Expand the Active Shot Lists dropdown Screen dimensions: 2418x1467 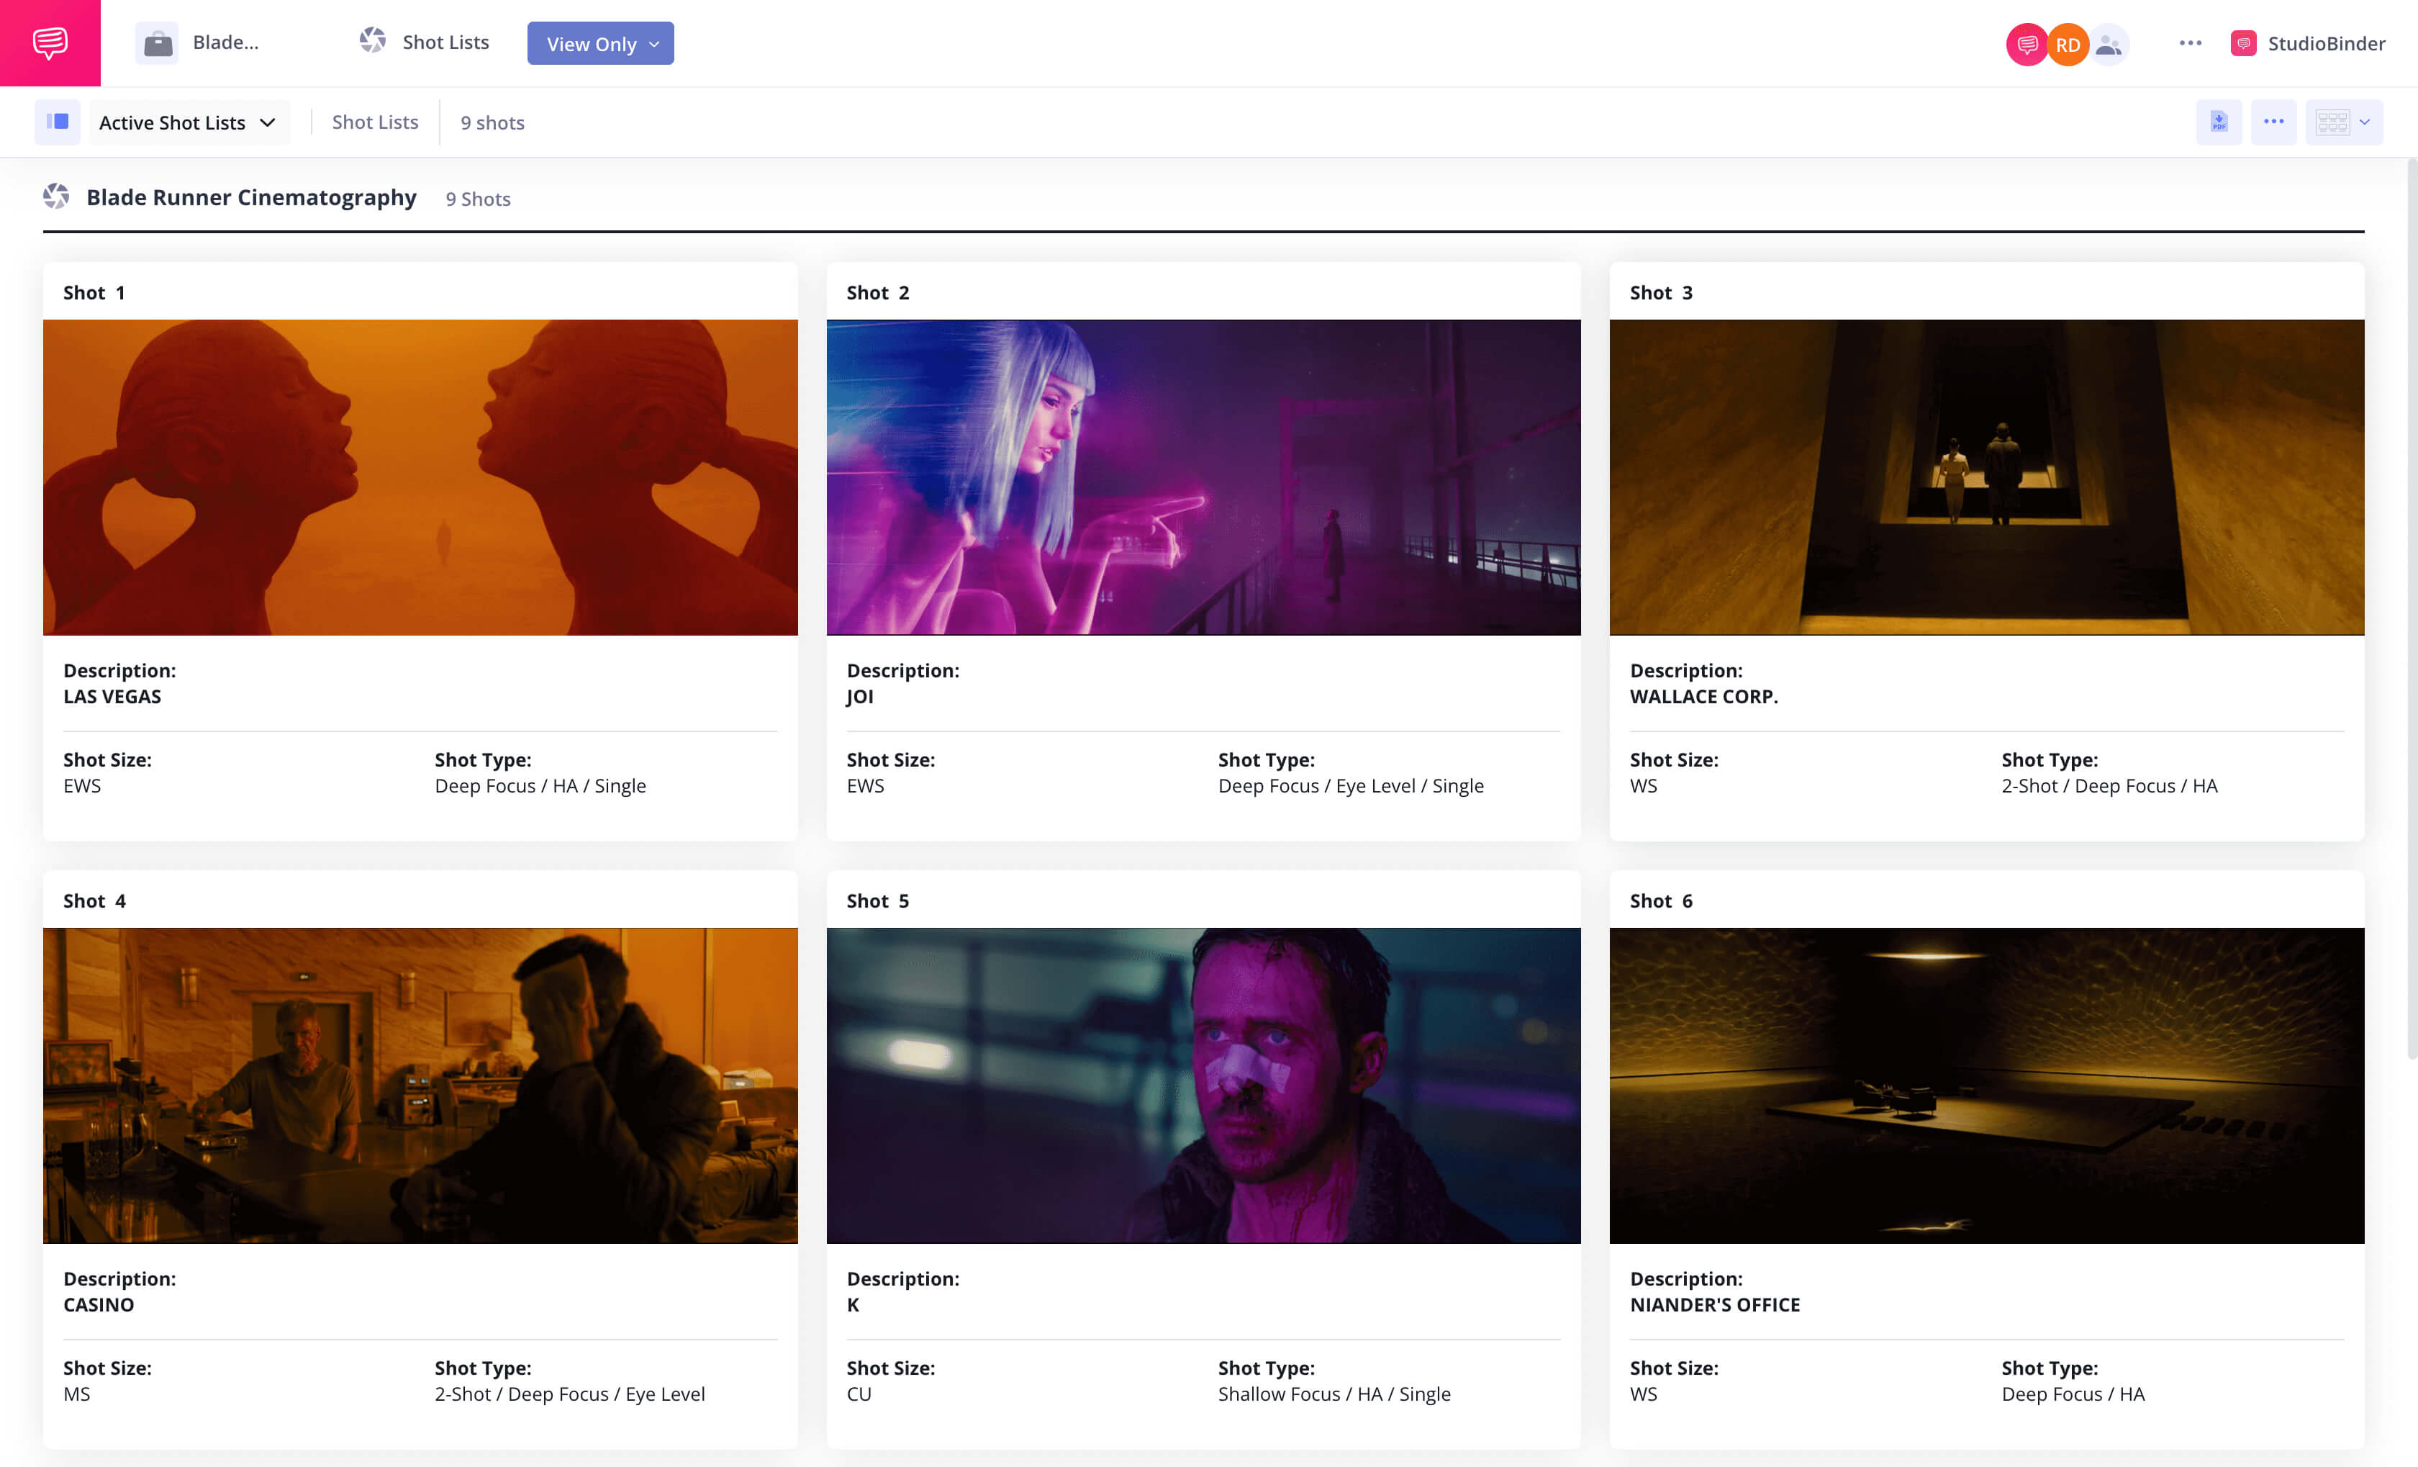(189, 122)
